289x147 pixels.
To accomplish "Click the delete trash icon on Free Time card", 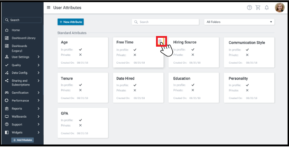I will coord(160,41).
